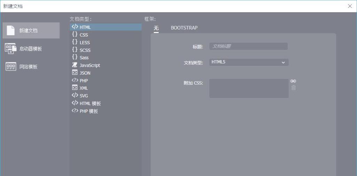Click the 网站模板 icon
357x176 pixels.
coord(11,67)
